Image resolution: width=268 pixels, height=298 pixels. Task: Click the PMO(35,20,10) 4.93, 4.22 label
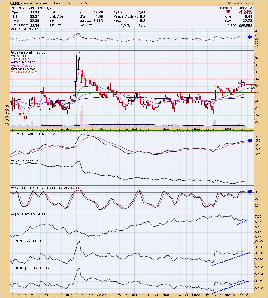tap(36, 134)
